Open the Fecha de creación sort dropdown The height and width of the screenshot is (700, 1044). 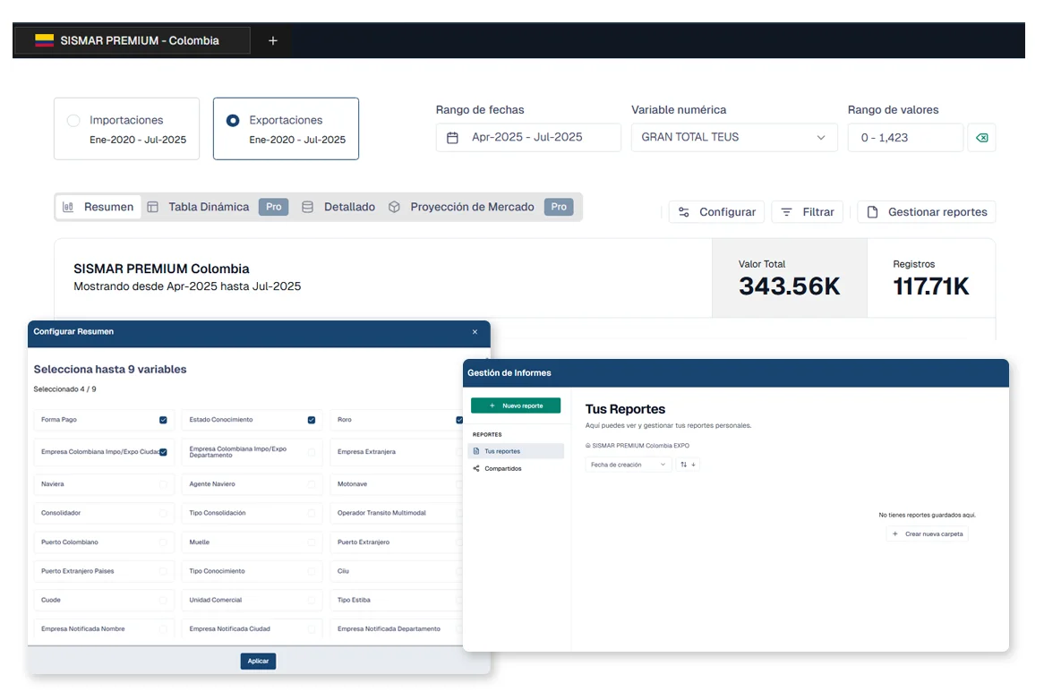tap(628, 465)
